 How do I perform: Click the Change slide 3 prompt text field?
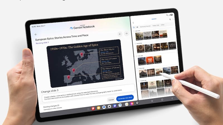(88, 93)
